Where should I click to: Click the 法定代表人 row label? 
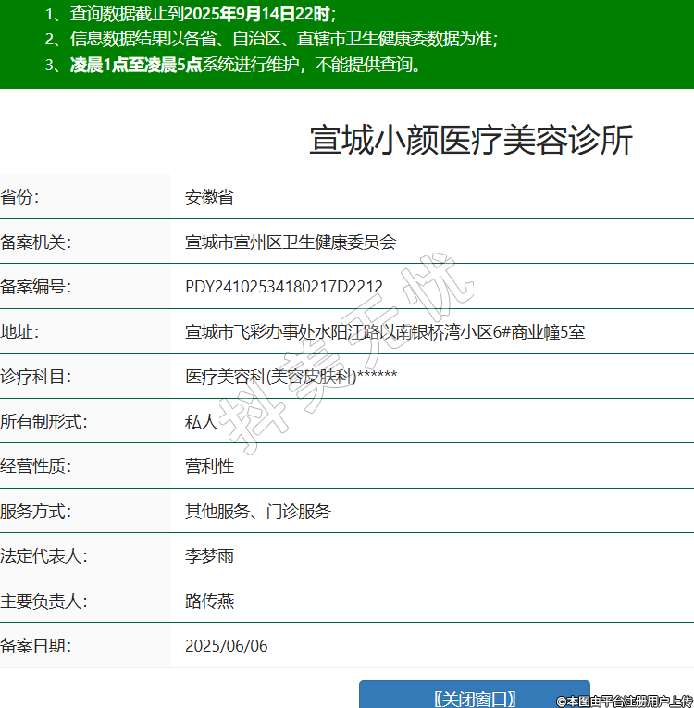click(x=43, y=556)
